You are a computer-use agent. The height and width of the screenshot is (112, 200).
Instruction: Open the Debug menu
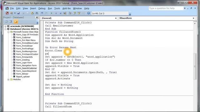(x=42, y=8)
